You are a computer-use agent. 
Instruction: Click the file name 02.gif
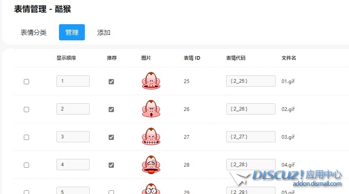(288, 109)
